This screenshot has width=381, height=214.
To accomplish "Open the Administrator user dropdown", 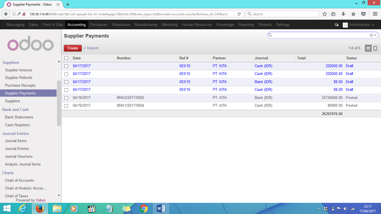I will tap(359, 25).
